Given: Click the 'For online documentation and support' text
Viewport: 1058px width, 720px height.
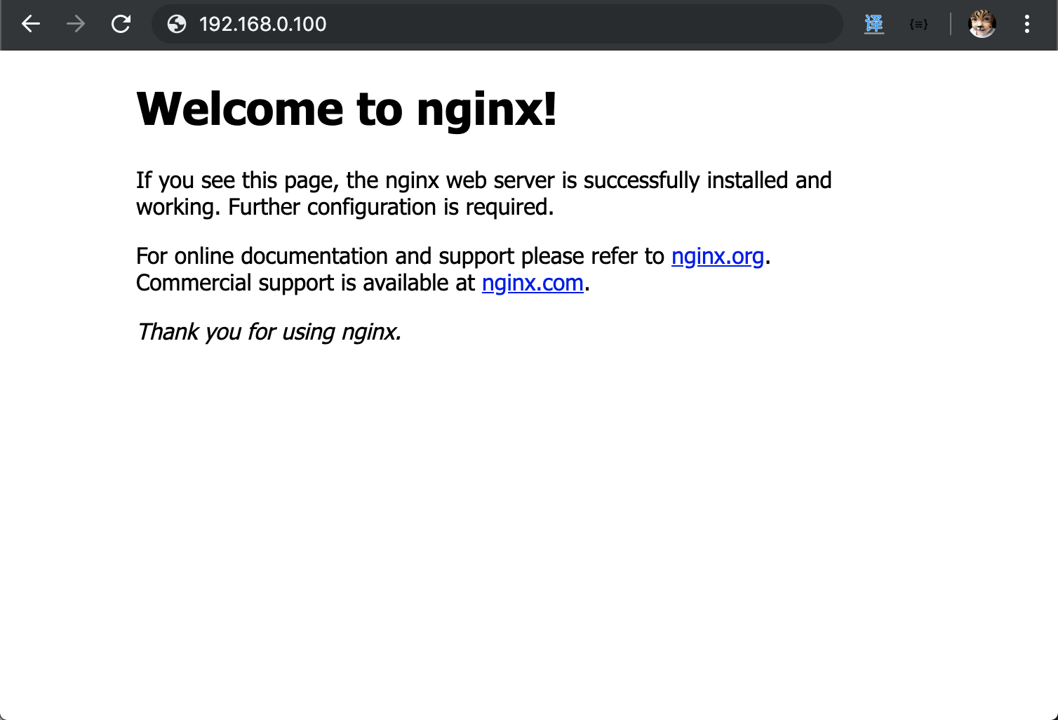Looking at the screenshot, I should click(326, 256).
